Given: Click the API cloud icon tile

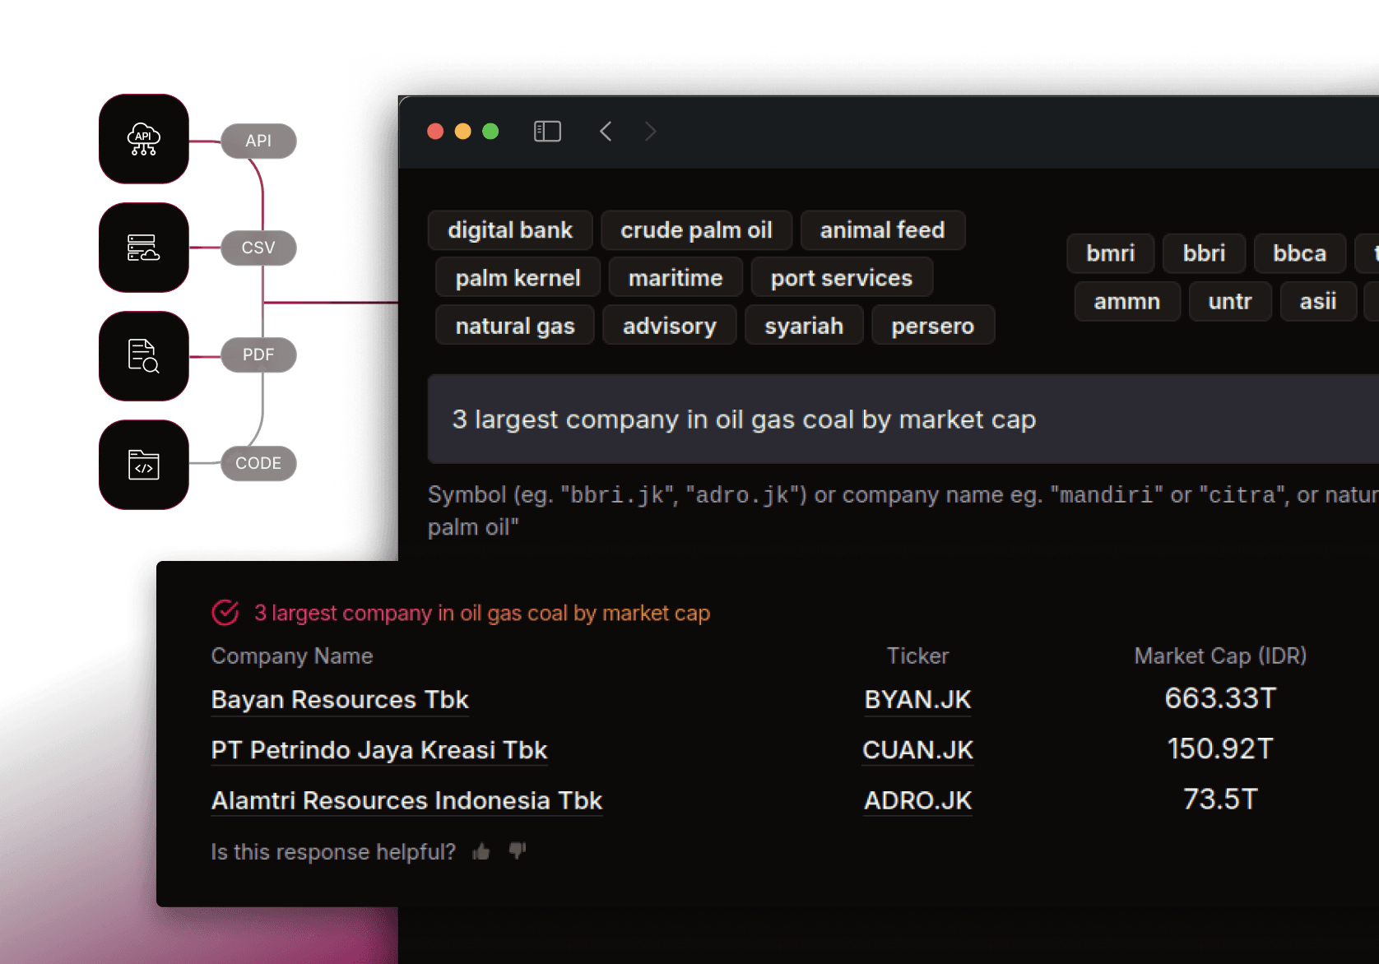Looking at the screenshot, I should point(144,139).
